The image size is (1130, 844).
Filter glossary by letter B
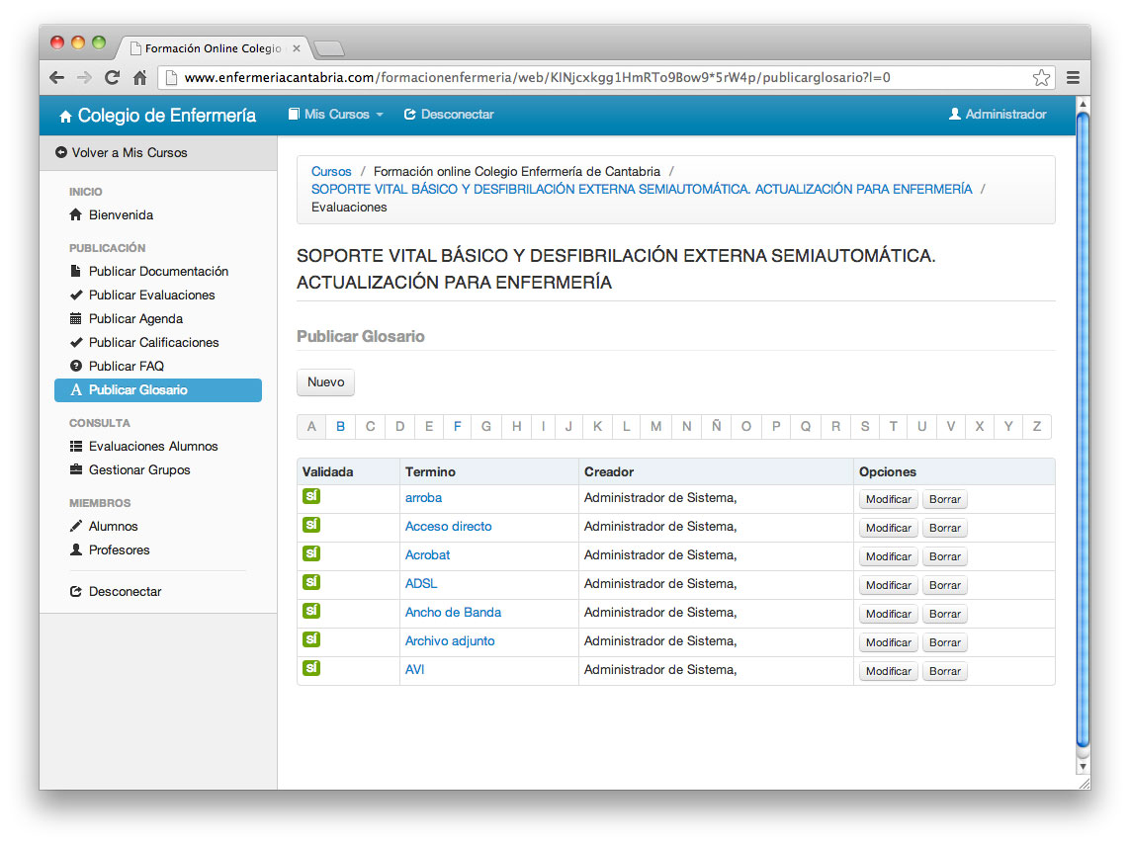coord(340,427)
